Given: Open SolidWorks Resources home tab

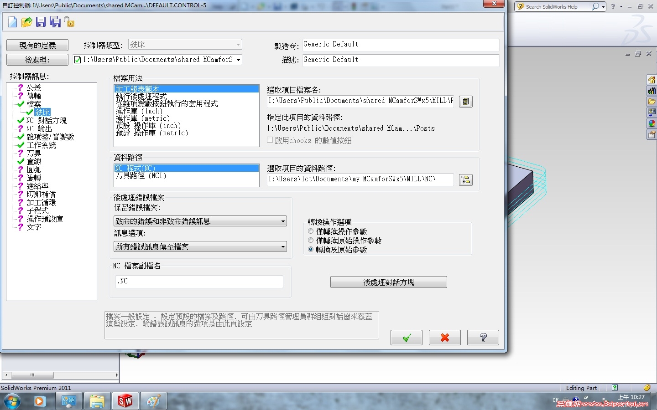Looking at the screenshot, I should point(652,80).
